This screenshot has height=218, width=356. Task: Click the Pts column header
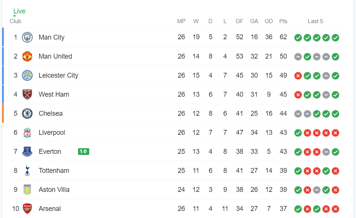click(283, 21)
